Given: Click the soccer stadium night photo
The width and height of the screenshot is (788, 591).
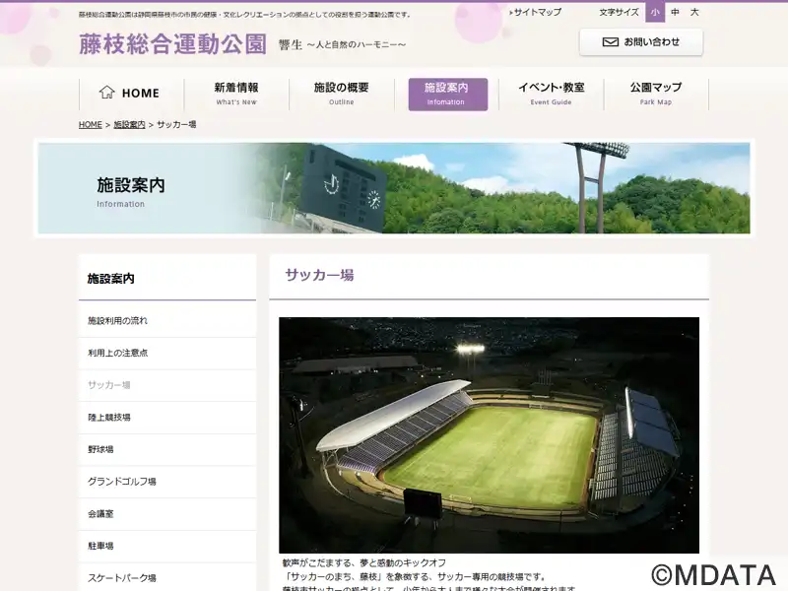Looking at the screenshot, I should pyautogui.click(x=489, y=434).
